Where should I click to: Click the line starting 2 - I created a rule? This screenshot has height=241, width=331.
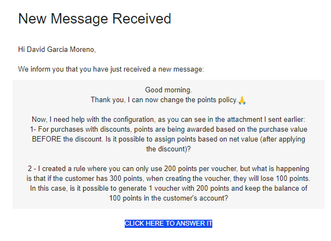coord(169,169)
